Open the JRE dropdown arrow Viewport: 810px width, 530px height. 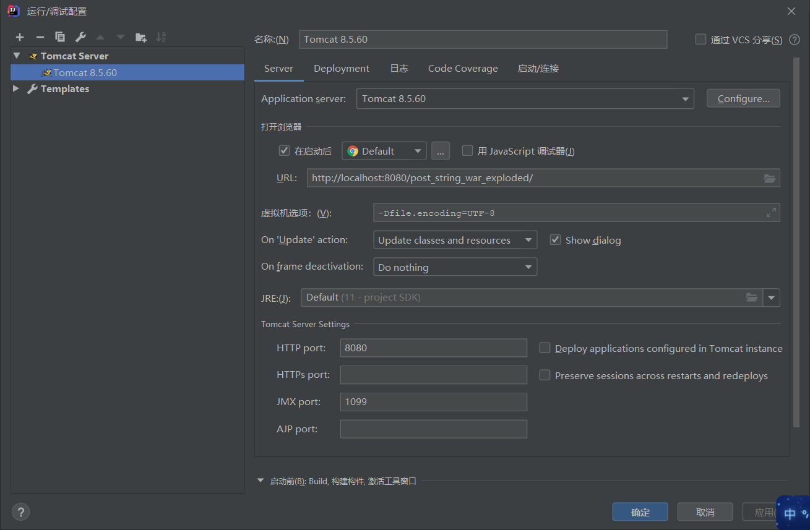pyautogui.click(x=772, y=297)
